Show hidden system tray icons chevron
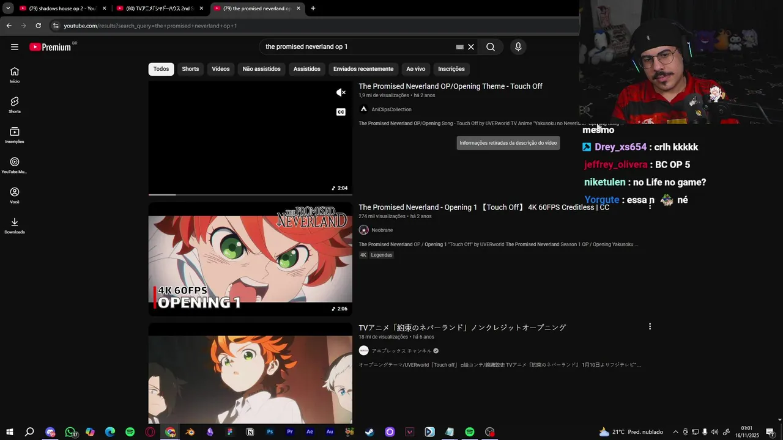Screen dimensions: 783x440 [x=675, y=432]
